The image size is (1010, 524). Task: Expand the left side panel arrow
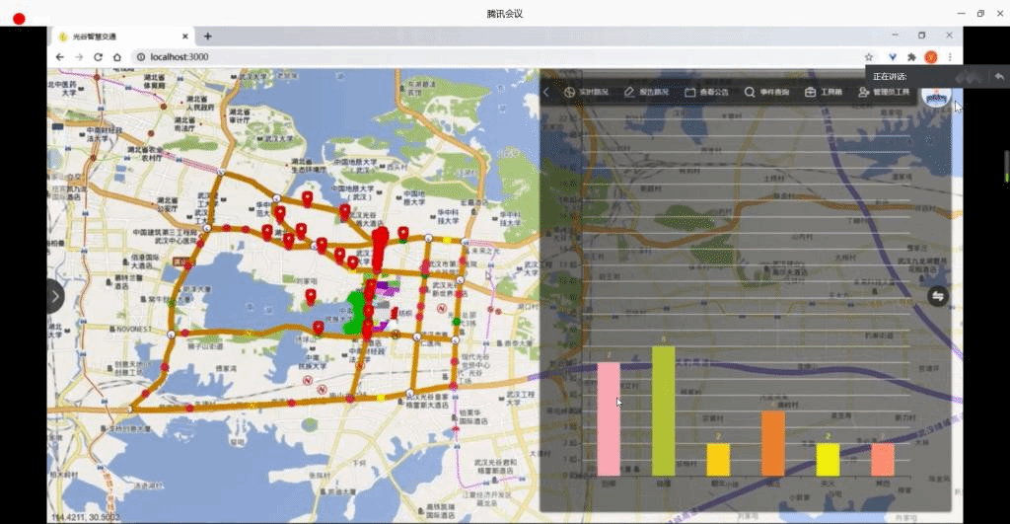pos(55,295)
